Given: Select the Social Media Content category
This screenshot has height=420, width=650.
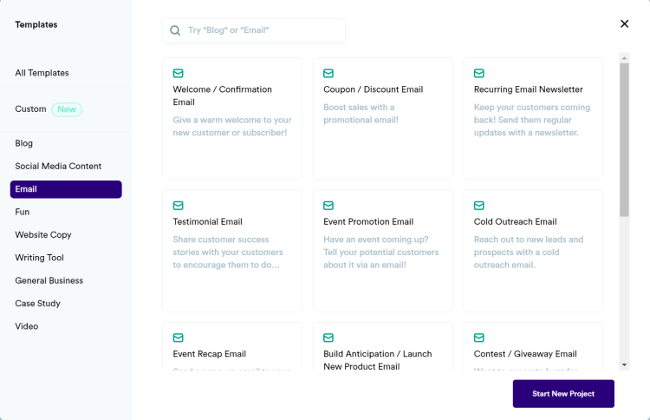Looking at the screenshot, I should [58, 166].
